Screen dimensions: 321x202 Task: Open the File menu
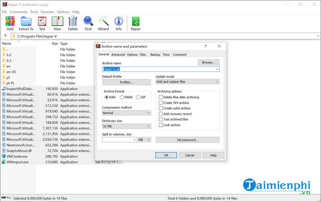pos(4,12)
